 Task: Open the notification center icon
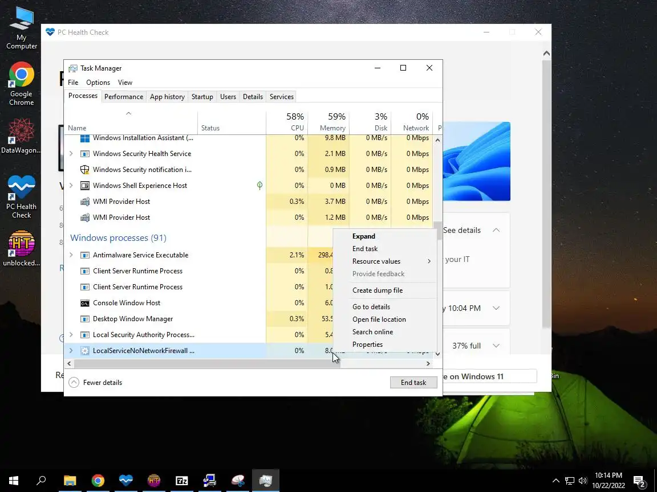coord(639,480)
